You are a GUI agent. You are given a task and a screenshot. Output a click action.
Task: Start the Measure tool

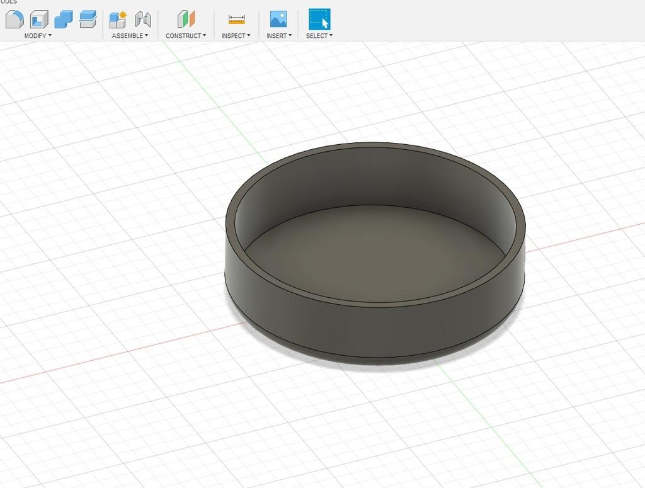[x=237, y=20]
